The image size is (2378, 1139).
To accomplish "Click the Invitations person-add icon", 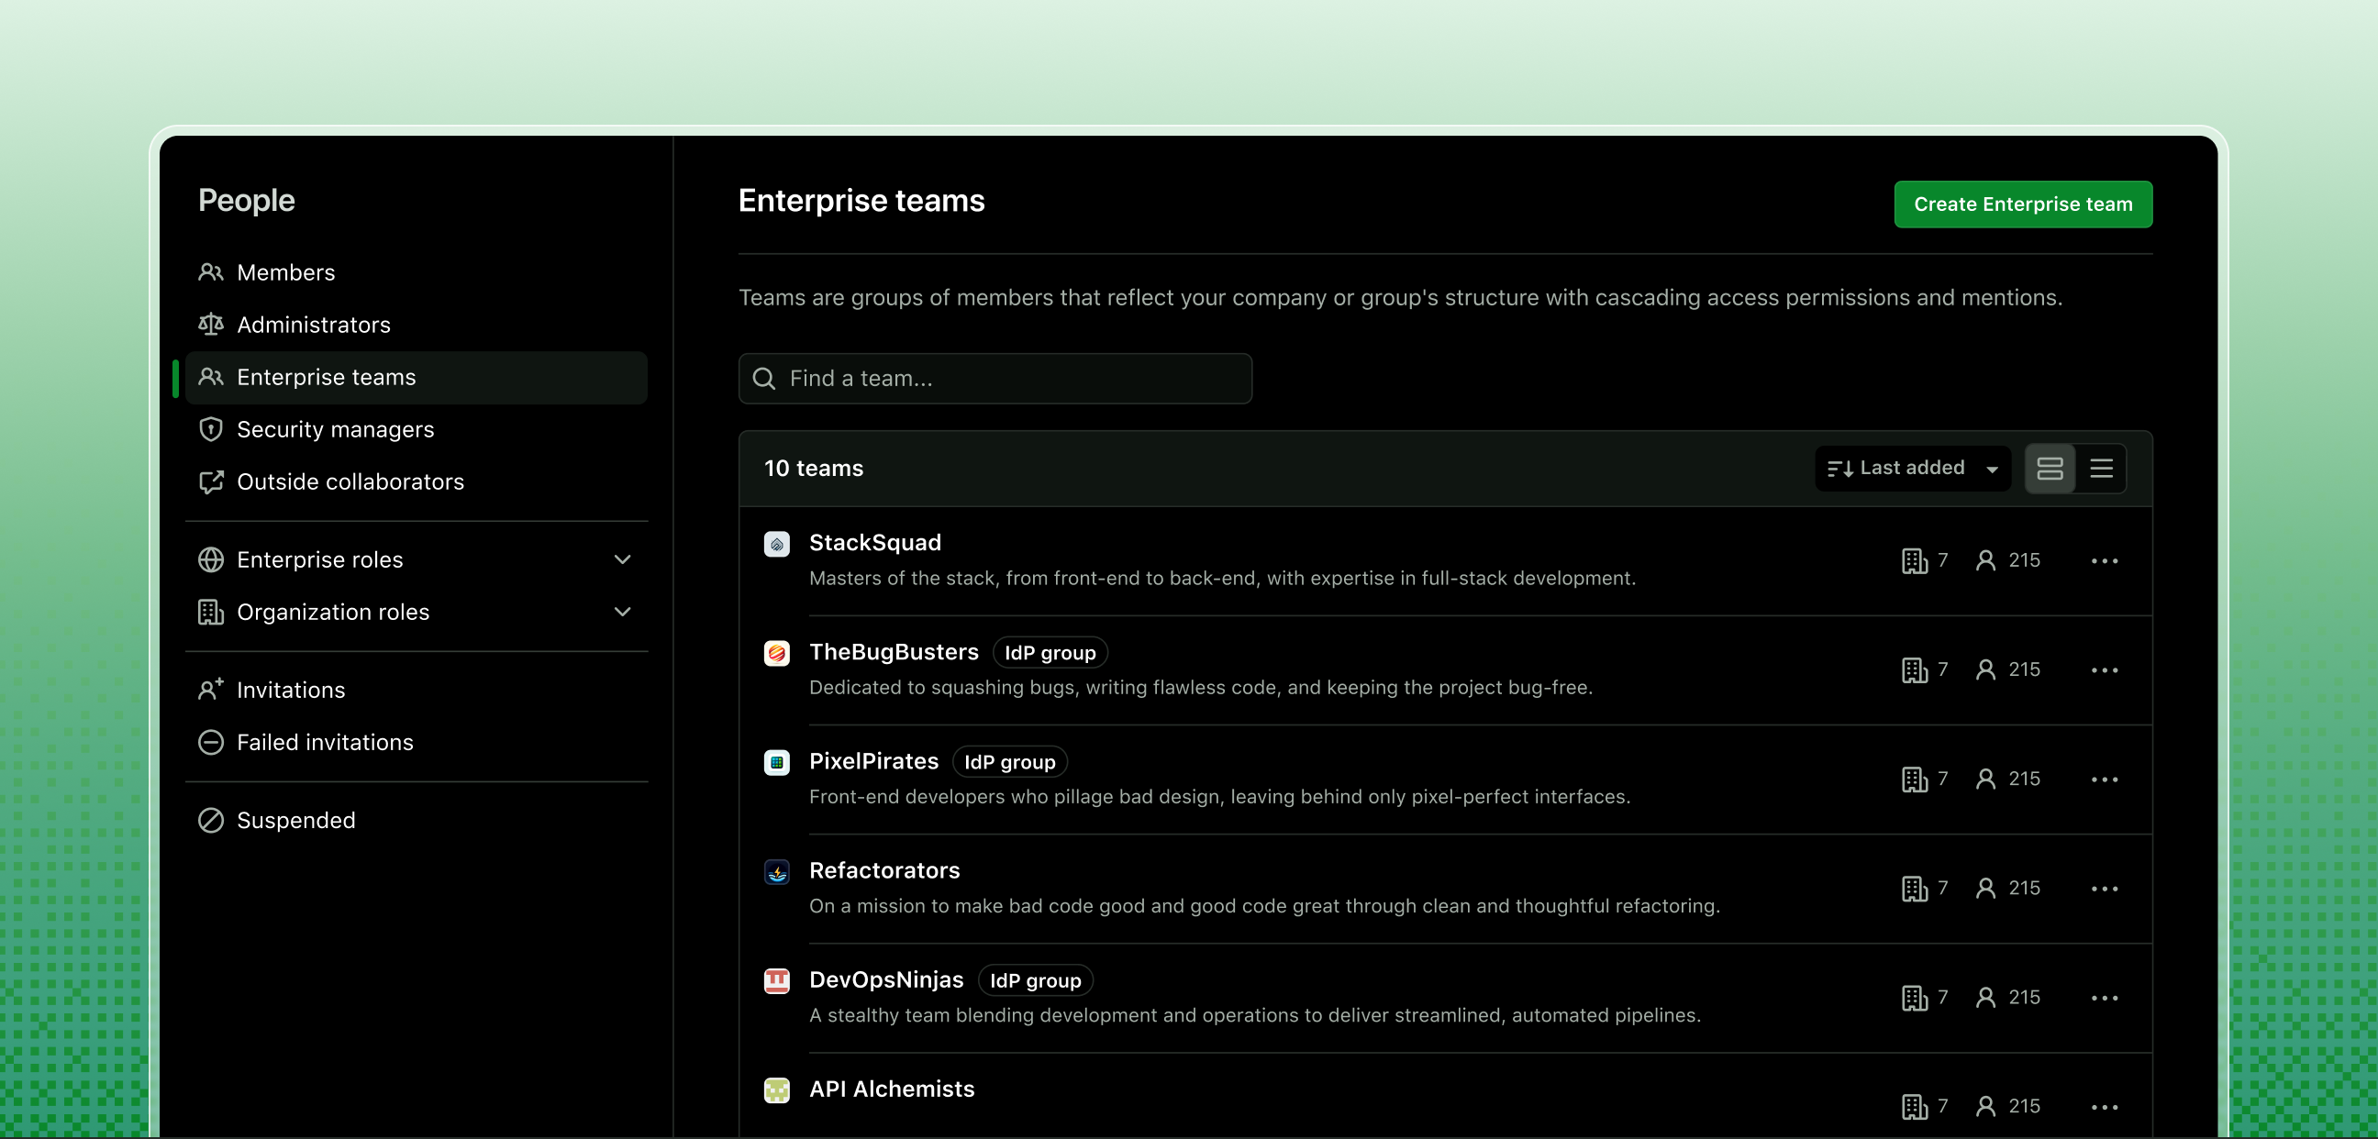I will click(210, 689).
